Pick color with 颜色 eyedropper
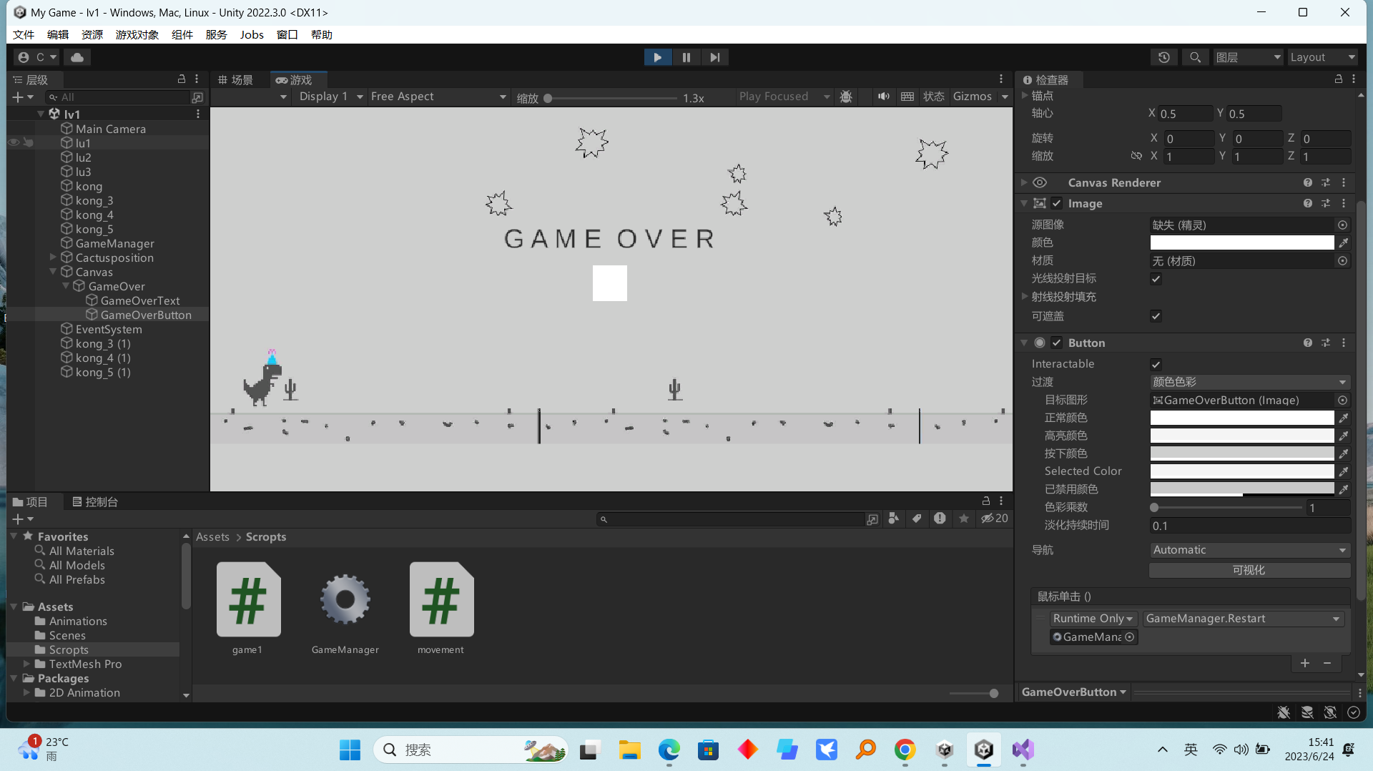1373x771 pixels. click(1344, 243)
